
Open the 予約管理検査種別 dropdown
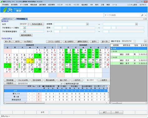[25, 31]
